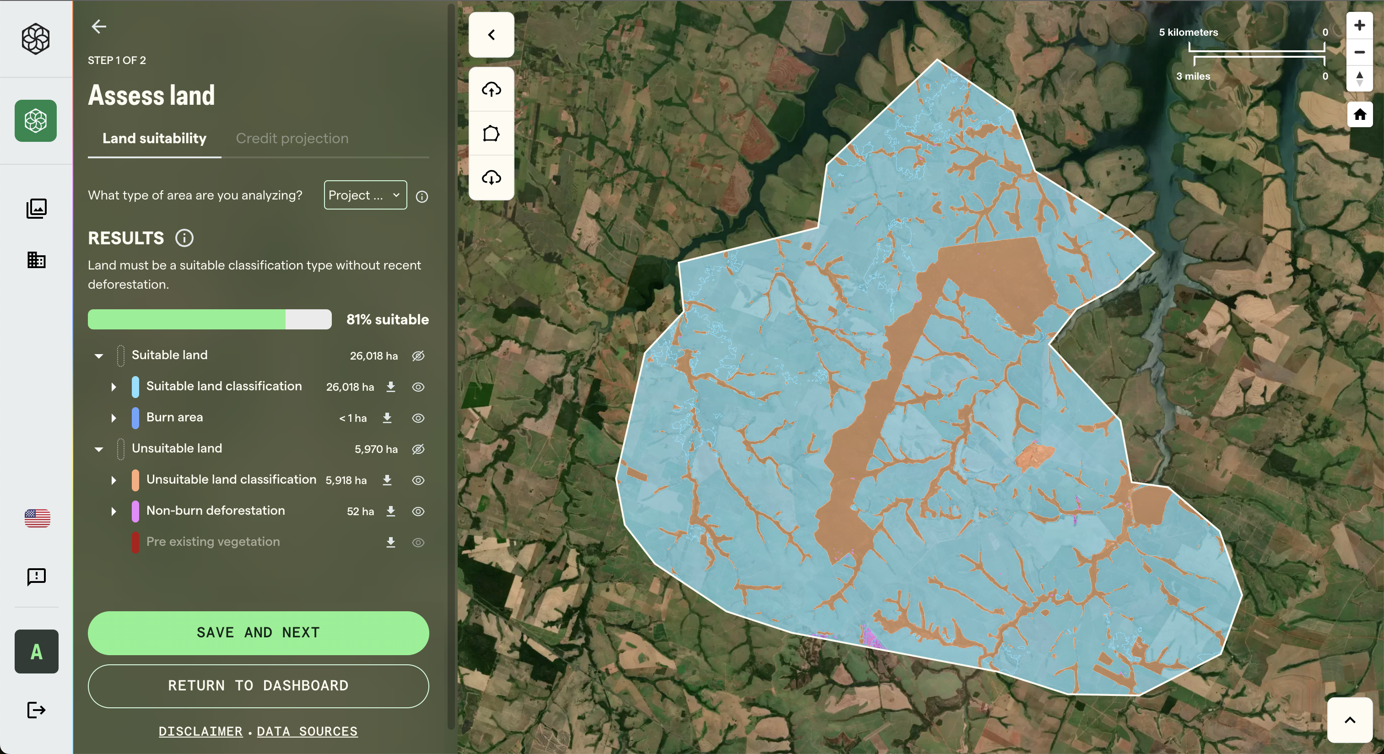Screen dimensions: 1384x754
Task: Open the feedback icon in sidebar
Action: pyautogui.click(x=36, y=577)
